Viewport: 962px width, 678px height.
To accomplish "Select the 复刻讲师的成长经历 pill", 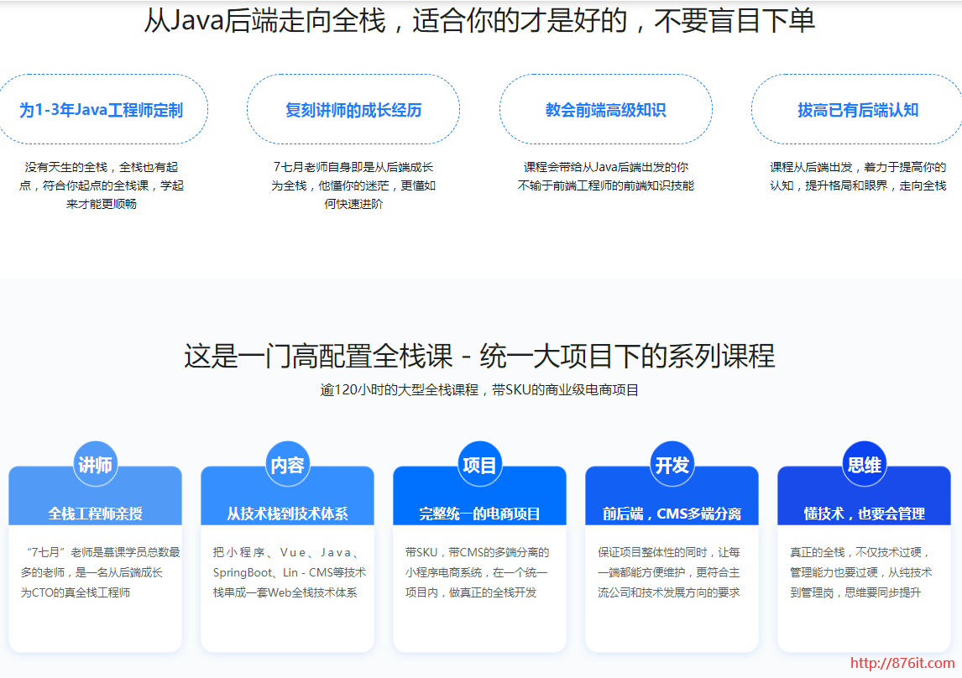I will click(353, 110).
